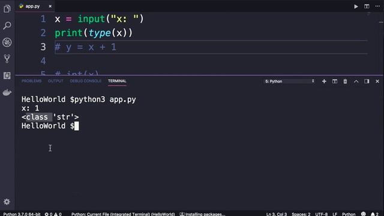Open the Explorer files icon
The height and width of the screenshot is (216, 384).
[7, 9]
